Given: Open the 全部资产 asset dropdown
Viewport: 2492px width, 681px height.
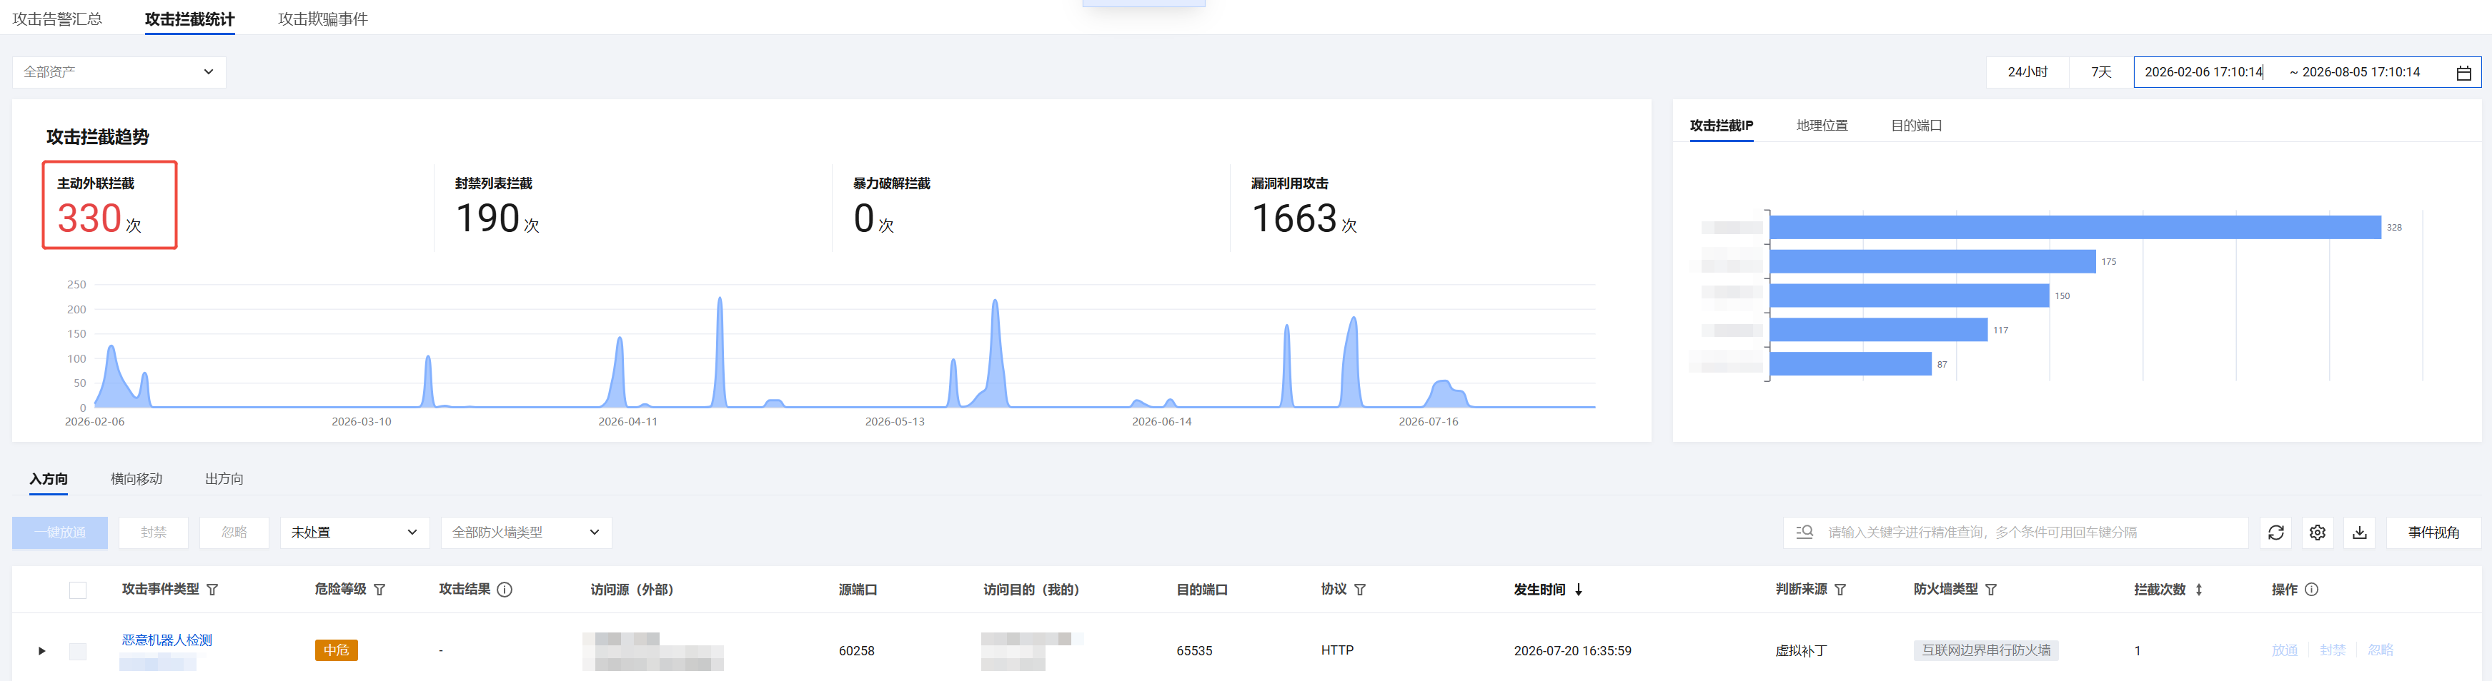Looking at the screenshot, I should (x=119, y=72).
